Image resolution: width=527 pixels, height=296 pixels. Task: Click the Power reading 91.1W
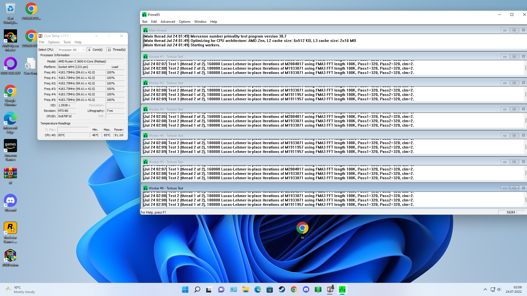(x=119, y=135)
